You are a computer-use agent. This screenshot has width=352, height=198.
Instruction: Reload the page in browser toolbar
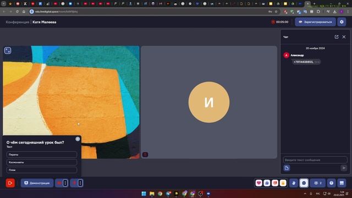click(x=17, y=12)
